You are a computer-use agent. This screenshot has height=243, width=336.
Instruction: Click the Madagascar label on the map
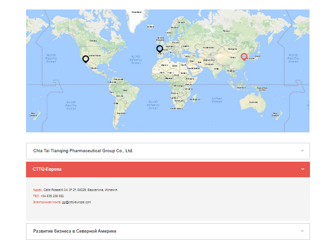(195, 99)
